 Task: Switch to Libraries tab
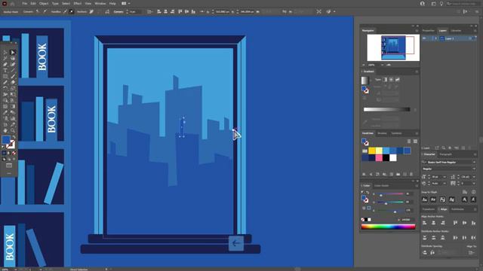click(x=456, y=31)
